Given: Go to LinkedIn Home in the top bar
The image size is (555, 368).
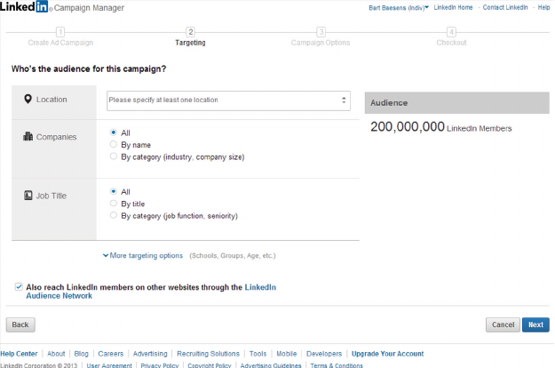Looking at the screenshot, I should pyautogui.click(x=455, y=7).
